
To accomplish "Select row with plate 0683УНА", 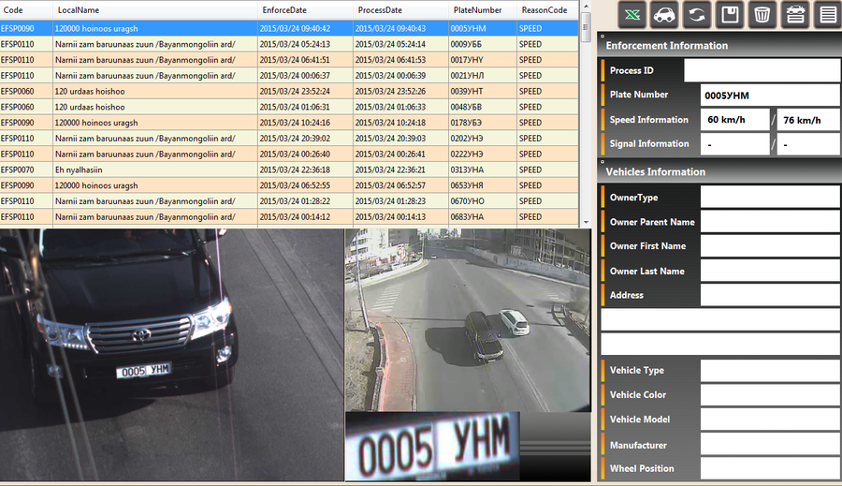I will click(289, 216).
